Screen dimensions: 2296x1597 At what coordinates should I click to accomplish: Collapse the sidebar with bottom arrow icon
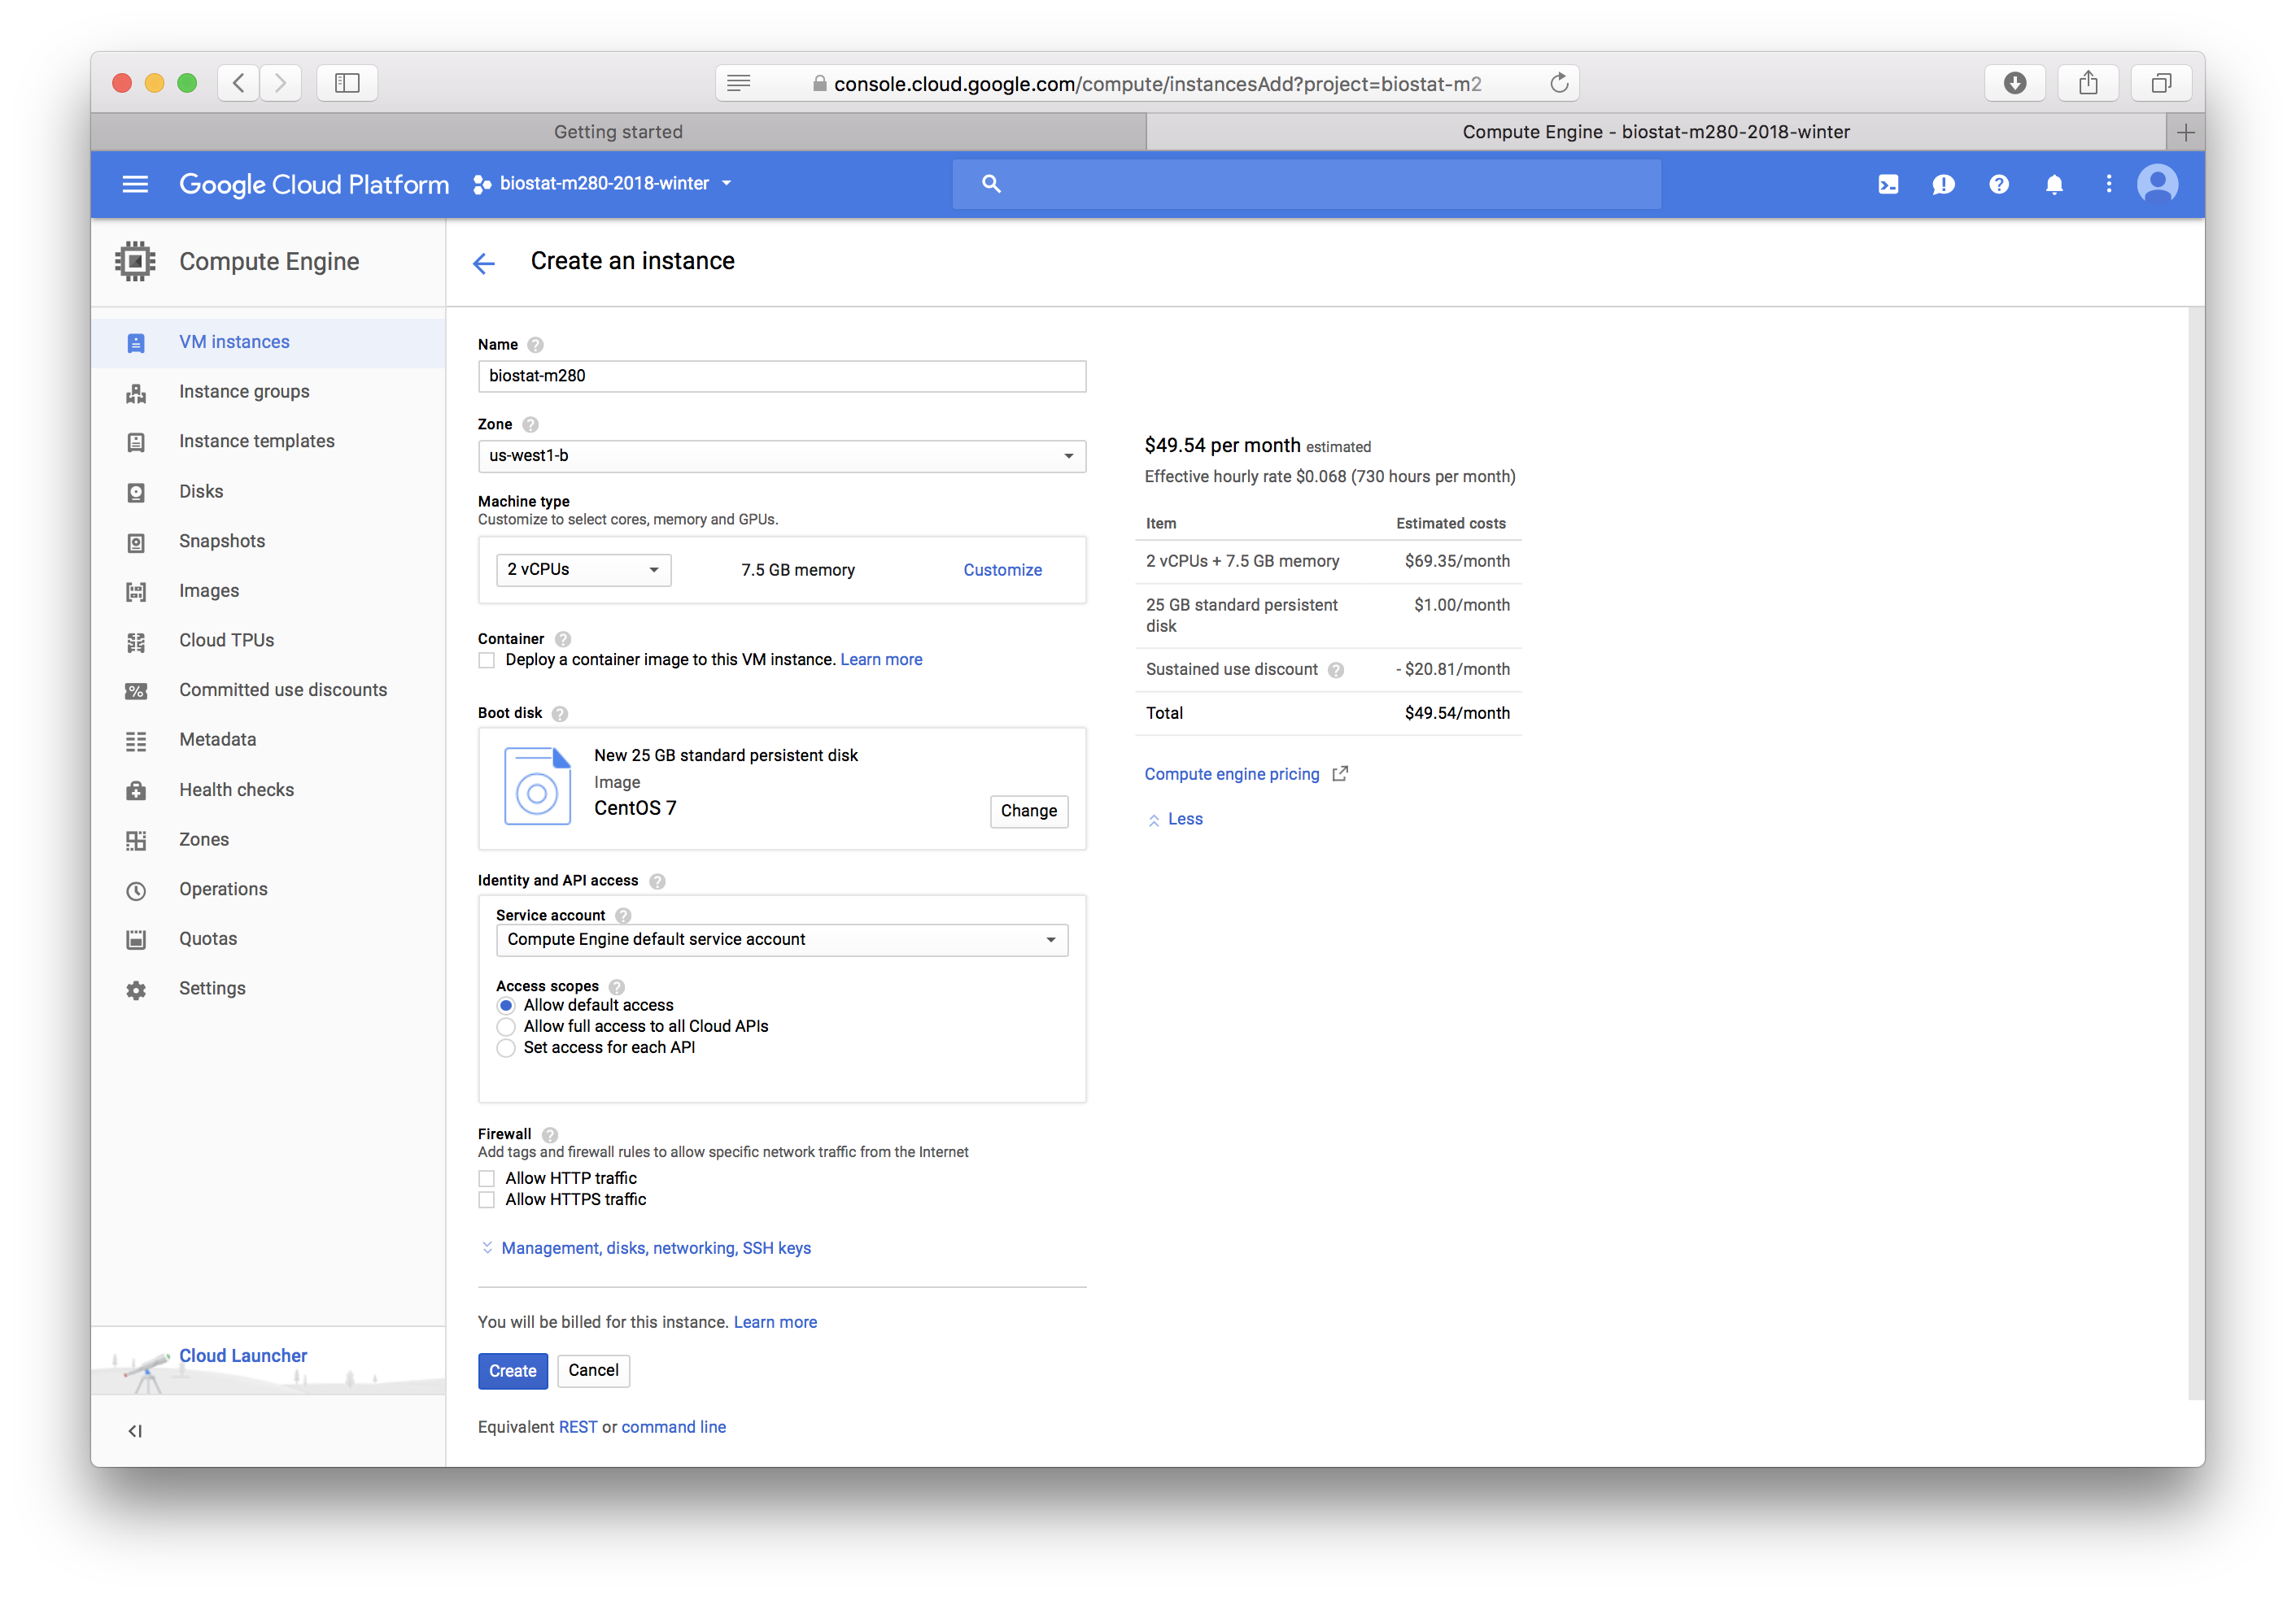coord(135,1431)
